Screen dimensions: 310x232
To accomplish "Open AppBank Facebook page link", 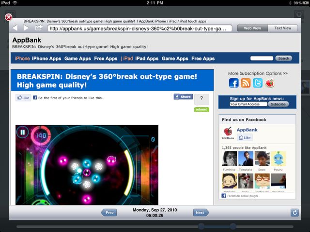I will click(x=247, y=130).
